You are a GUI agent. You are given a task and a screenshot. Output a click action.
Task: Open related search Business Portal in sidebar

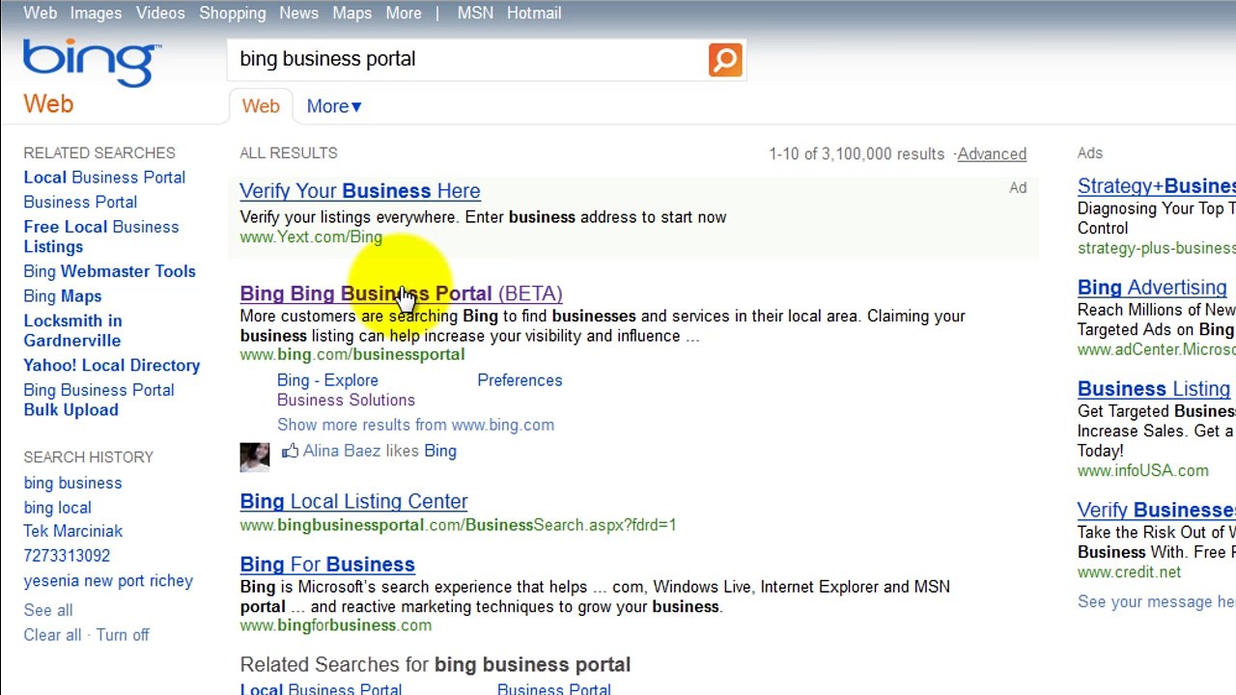click(x=80, y=202)
